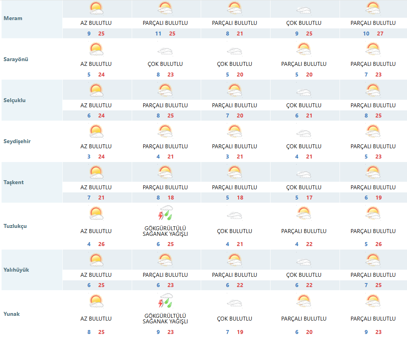Click Meram's AZ BULUTLU label

pyautogui.click(x=96, y=23)
